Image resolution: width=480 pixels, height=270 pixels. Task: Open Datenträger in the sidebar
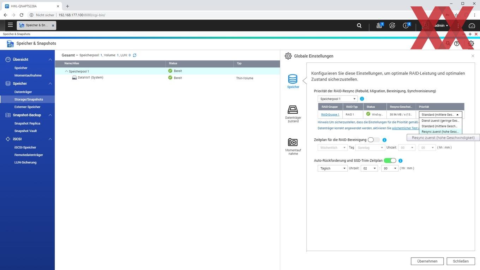pos(23,92)
